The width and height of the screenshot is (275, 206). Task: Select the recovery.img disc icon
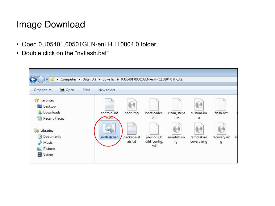(221, 128)
